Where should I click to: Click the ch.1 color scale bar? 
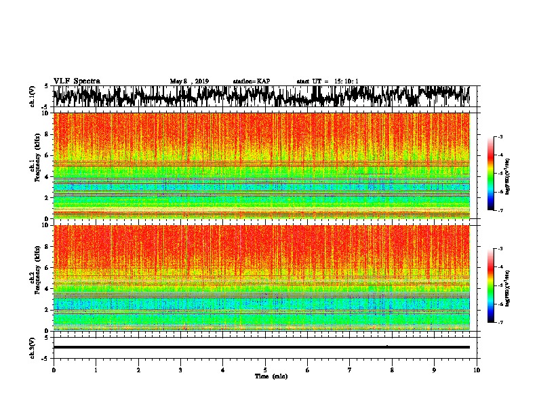pos(491,174)
